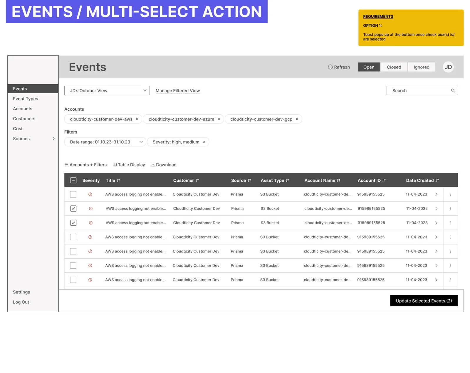The width and height of the screenshot is (470, 373).
Task: Toggle the header select-all checkbox
Action: coord(73,180)
